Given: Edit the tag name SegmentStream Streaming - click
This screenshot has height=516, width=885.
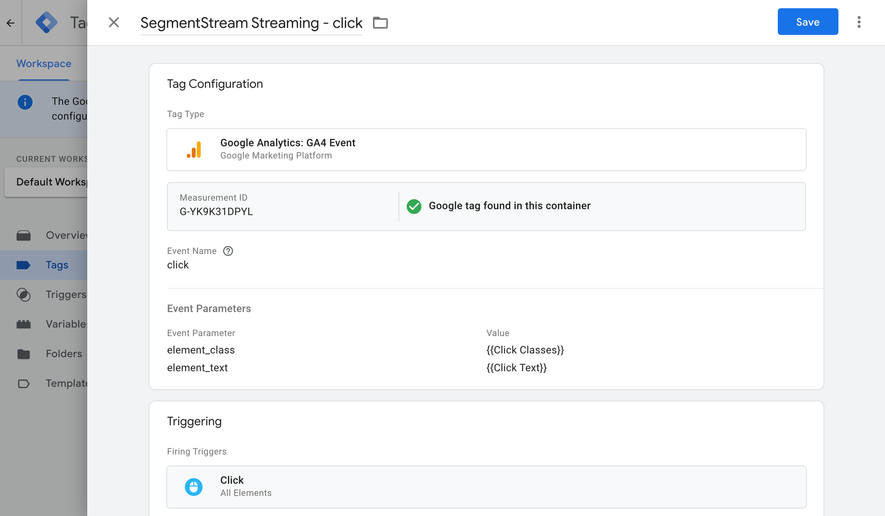Looking at the screenshot, I should [251, 22].
